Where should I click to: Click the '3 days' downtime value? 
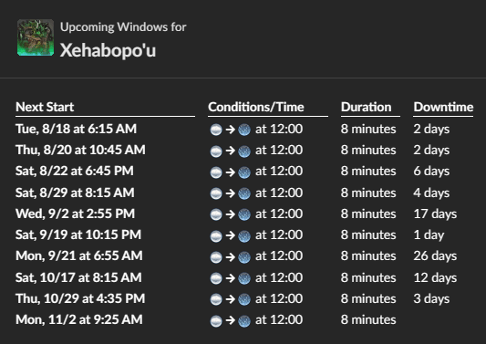pos(431,298)
